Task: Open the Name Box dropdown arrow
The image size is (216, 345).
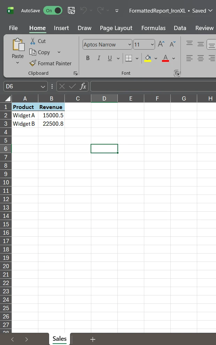Action: click(x=43, y=86)
